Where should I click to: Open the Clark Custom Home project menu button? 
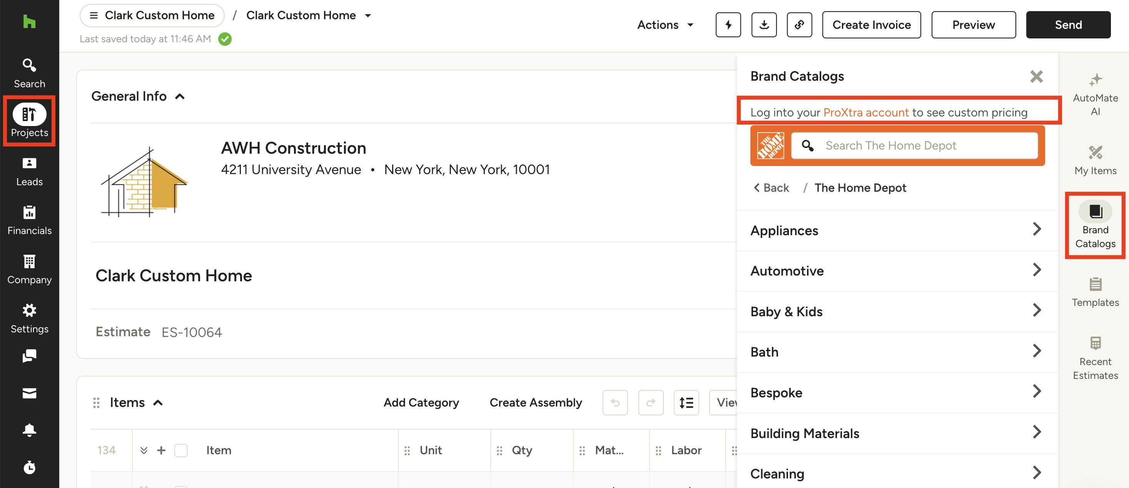coord(152,15)
